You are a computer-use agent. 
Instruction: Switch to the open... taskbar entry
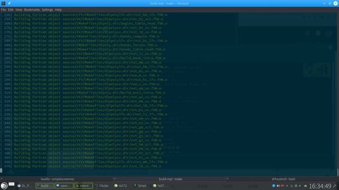64,186
